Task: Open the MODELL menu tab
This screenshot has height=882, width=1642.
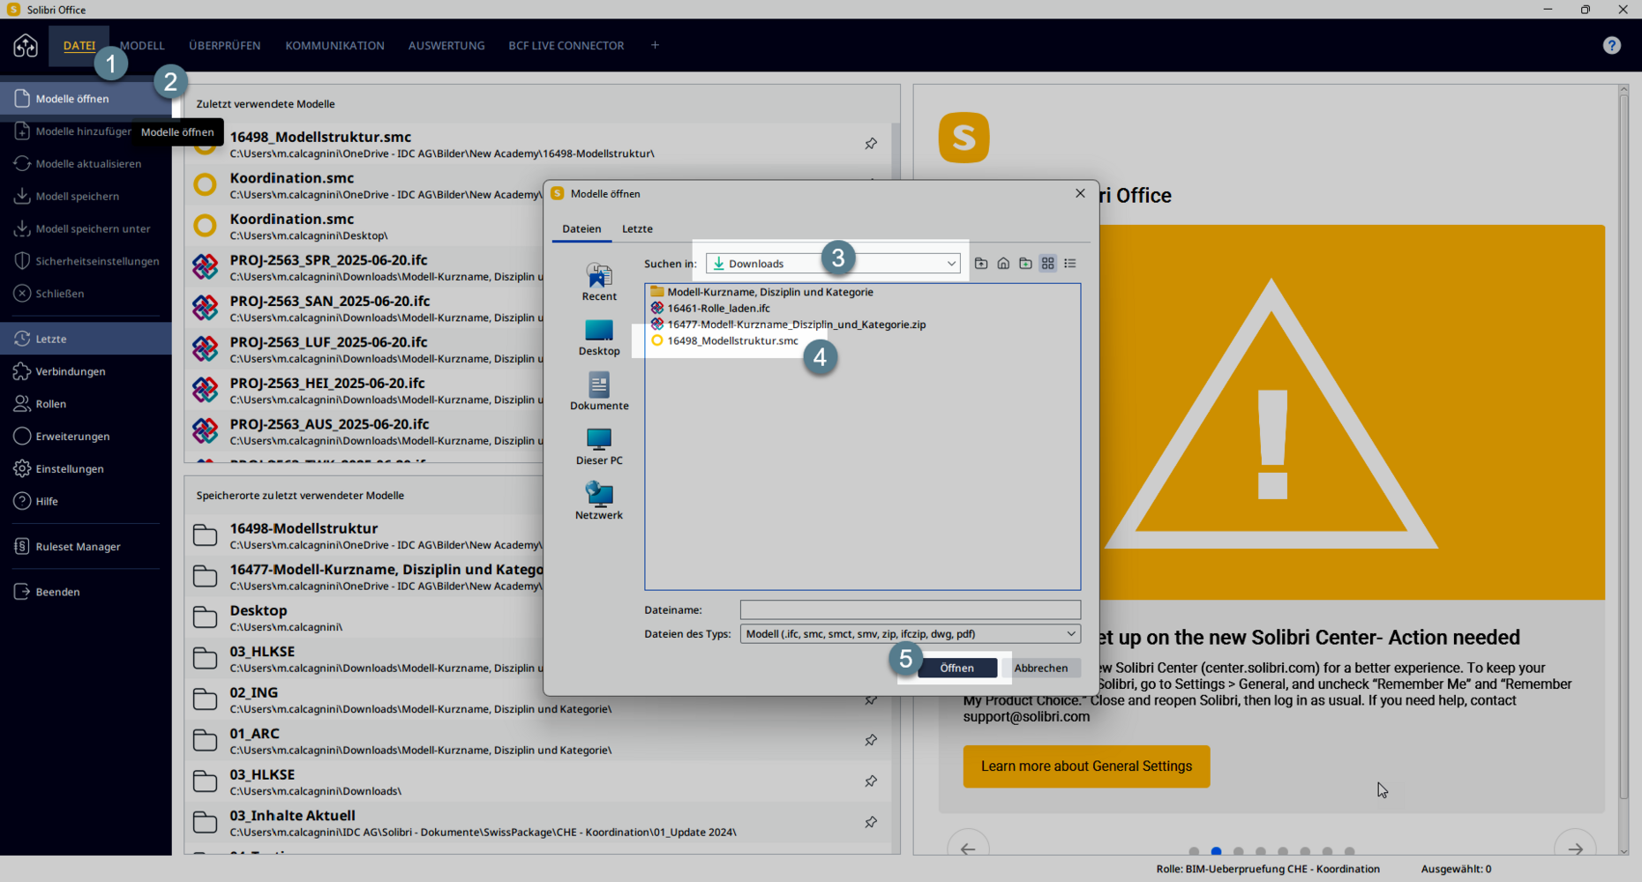Action: tap(142, 45)
